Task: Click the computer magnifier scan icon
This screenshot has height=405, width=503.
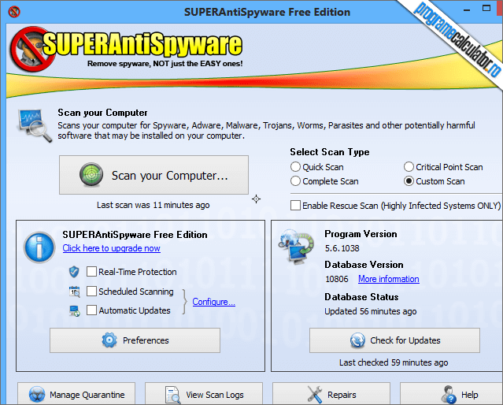Action: [x=35, y=125]
